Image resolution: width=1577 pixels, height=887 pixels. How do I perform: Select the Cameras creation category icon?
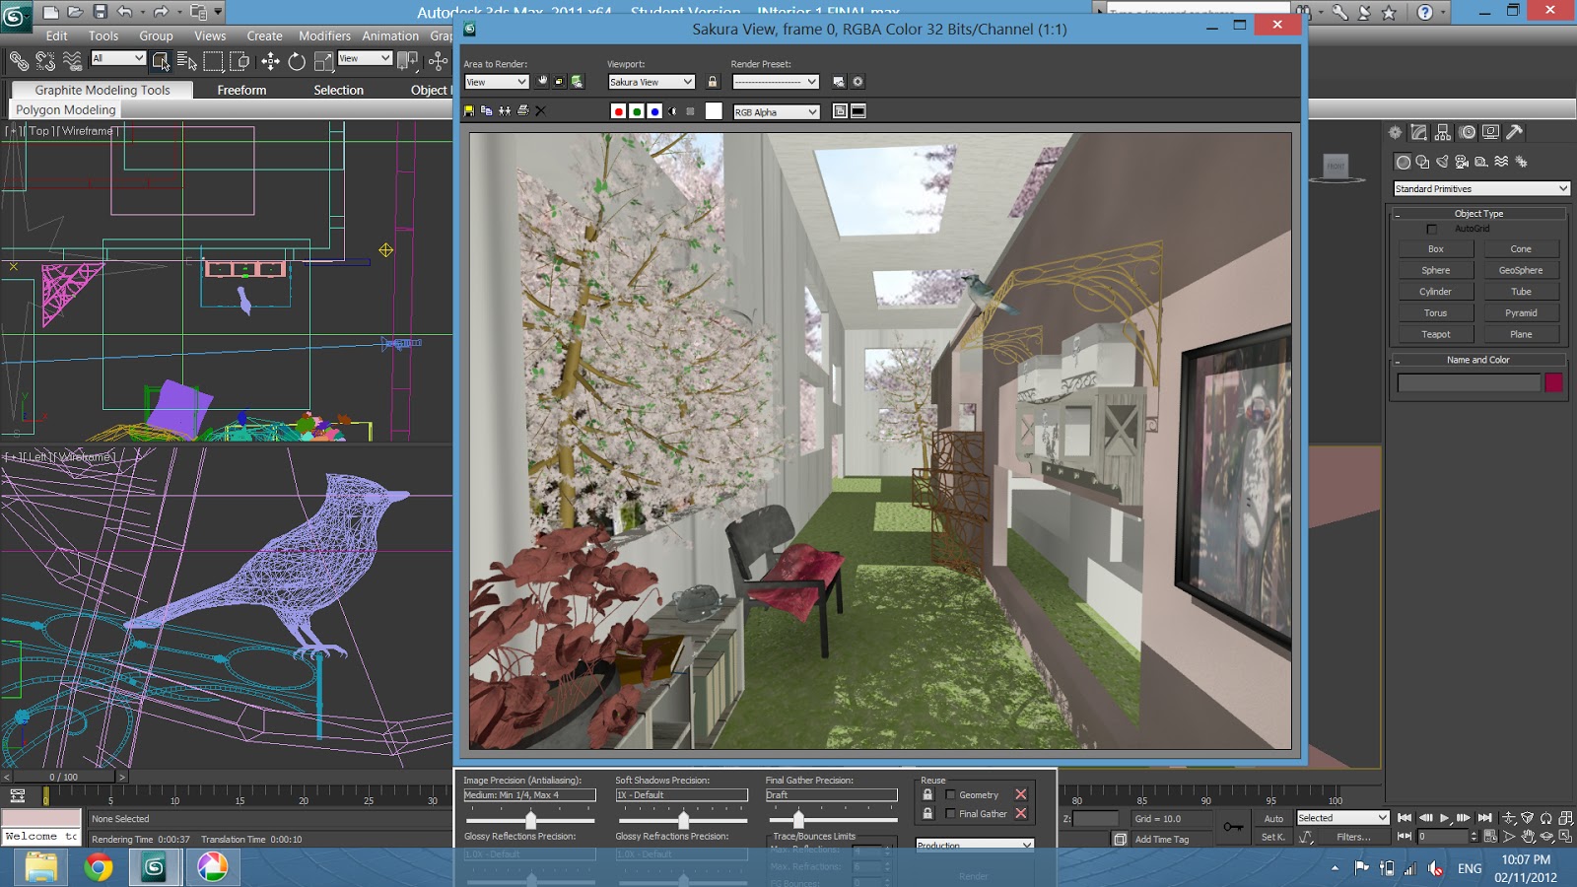click(x=1462, y=162)
